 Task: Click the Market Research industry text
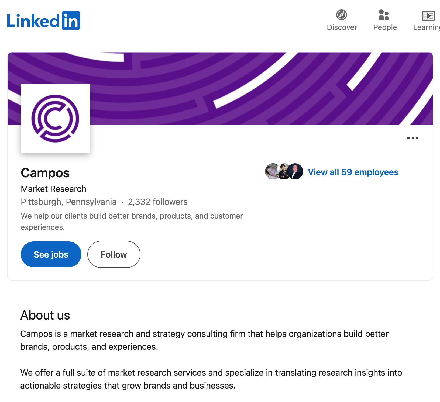[x=54, y=189]
